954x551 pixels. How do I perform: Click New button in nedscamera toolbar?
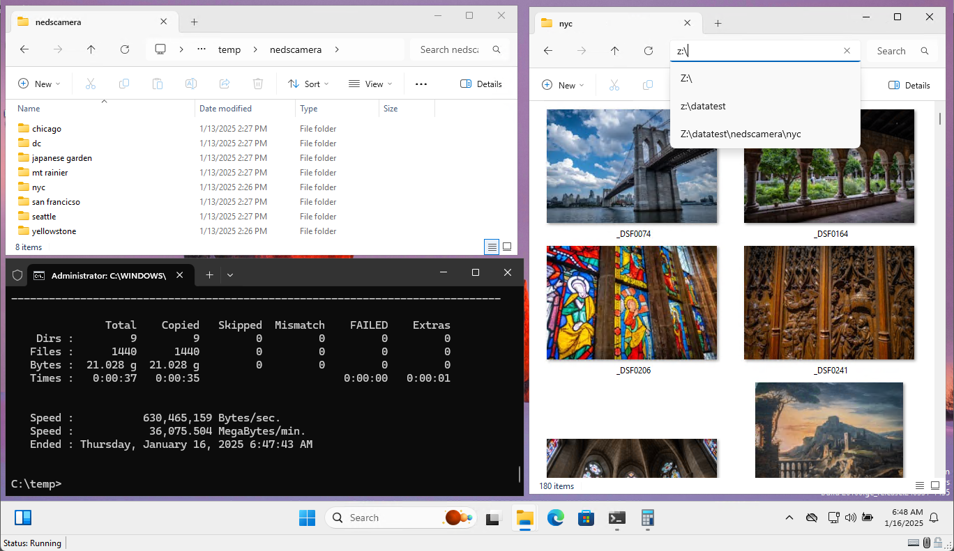(x=39, y=84)
